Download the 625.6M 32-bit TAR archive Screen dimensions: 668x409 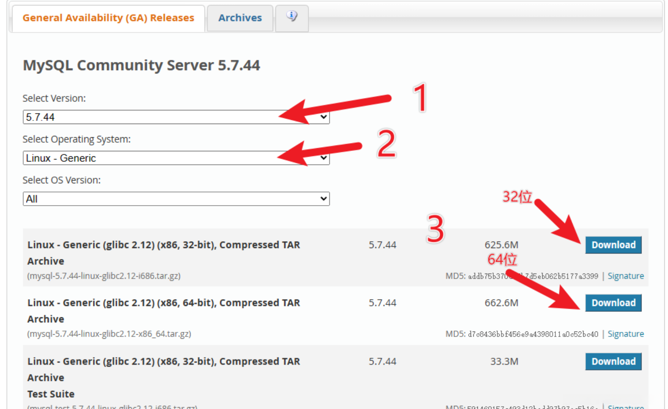pyautogui.click(x=613, y=245)
